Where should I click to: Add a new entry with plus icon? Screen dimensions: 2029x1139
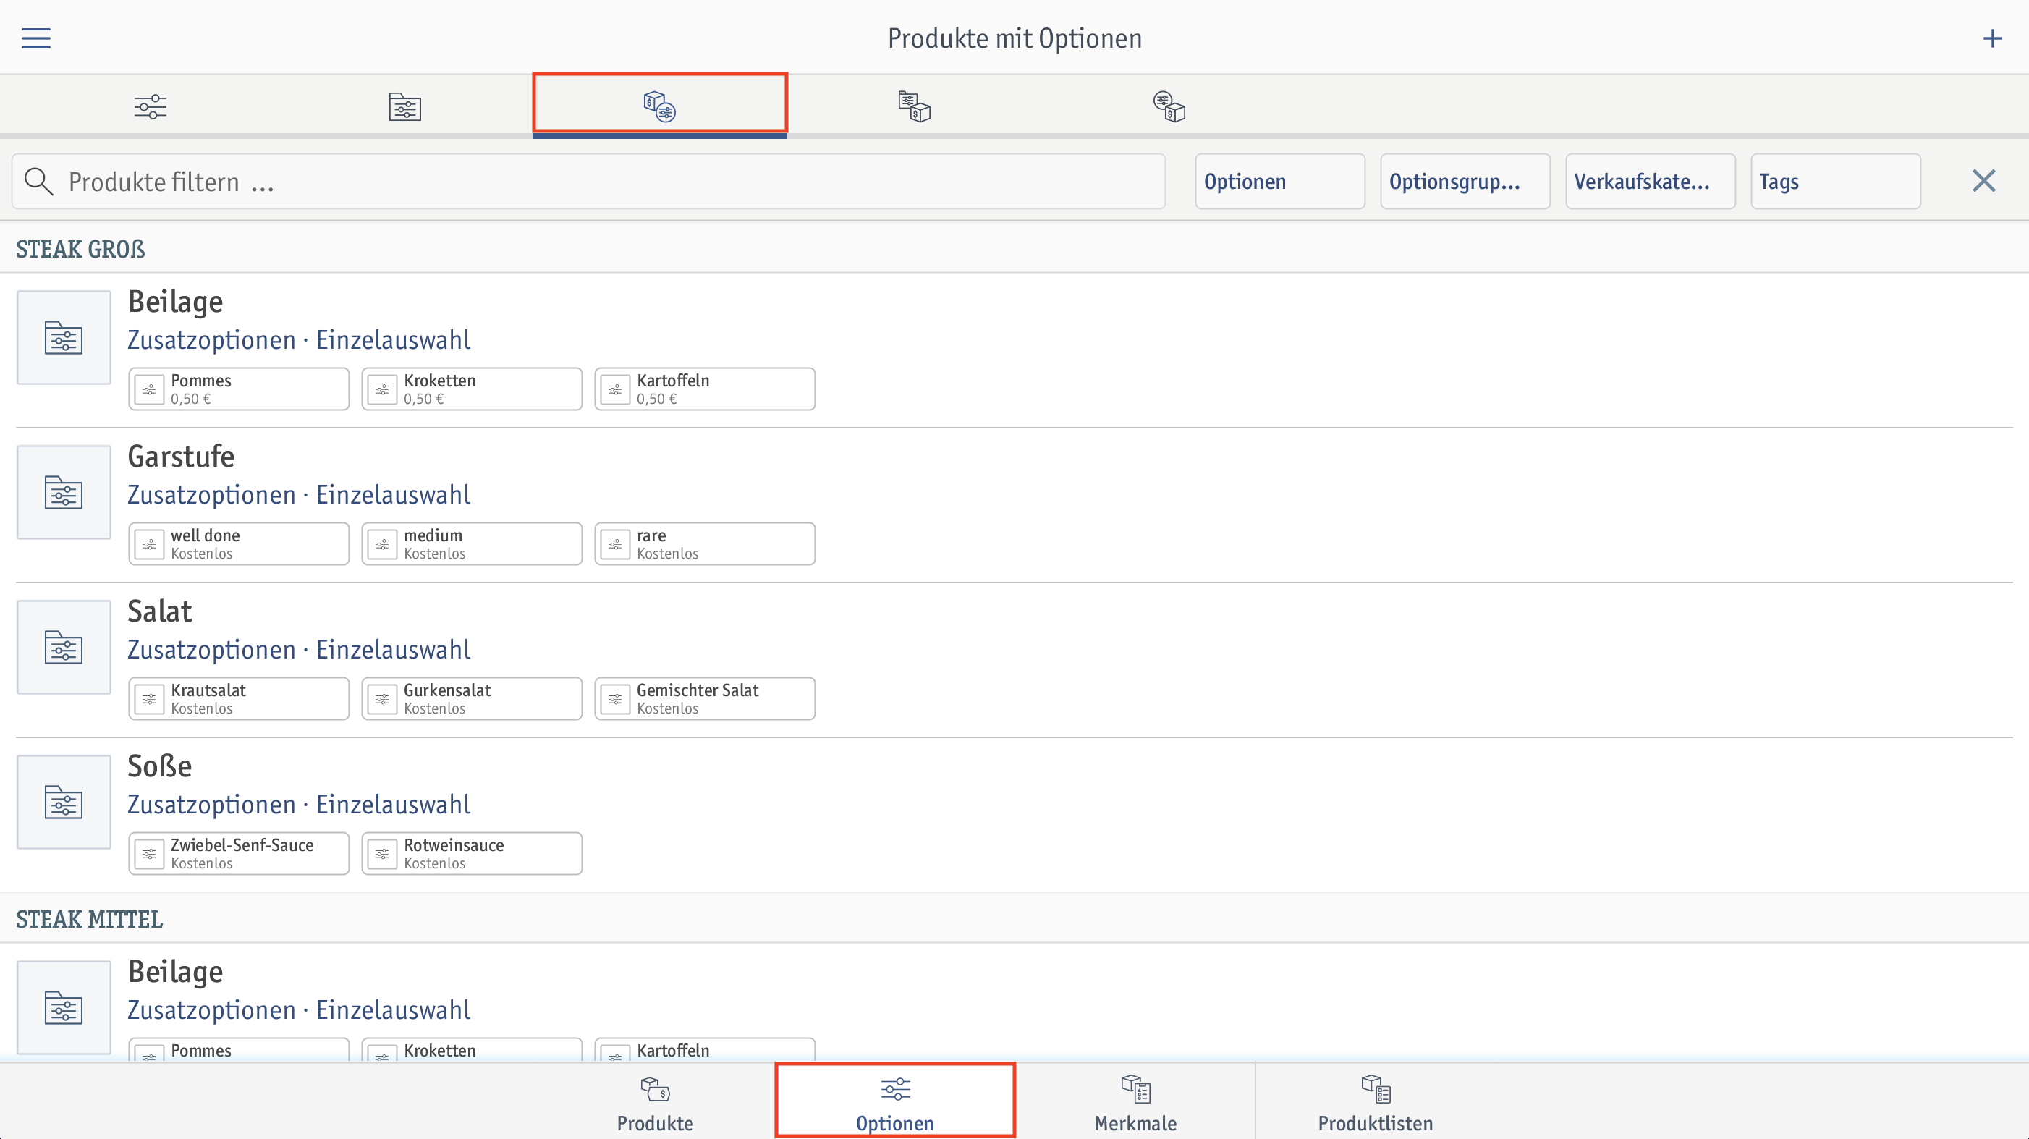(x=1992, y=38)
